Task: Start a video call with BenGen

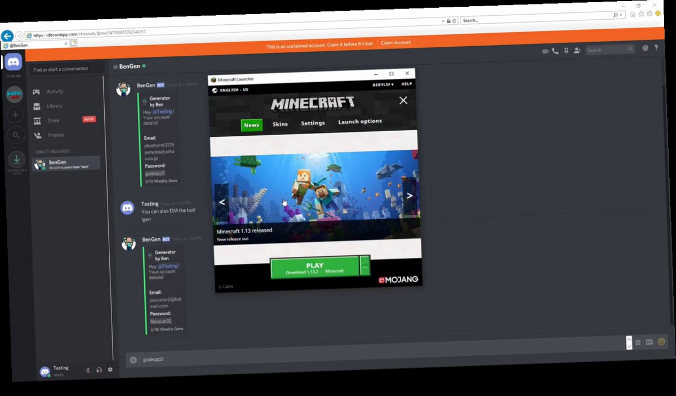Action: [545, 50]
